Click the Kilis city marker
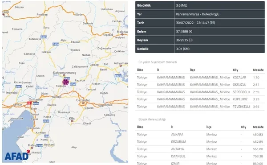Image resolution: width=267 pixels, height=165 pixels. pos(72,121)
